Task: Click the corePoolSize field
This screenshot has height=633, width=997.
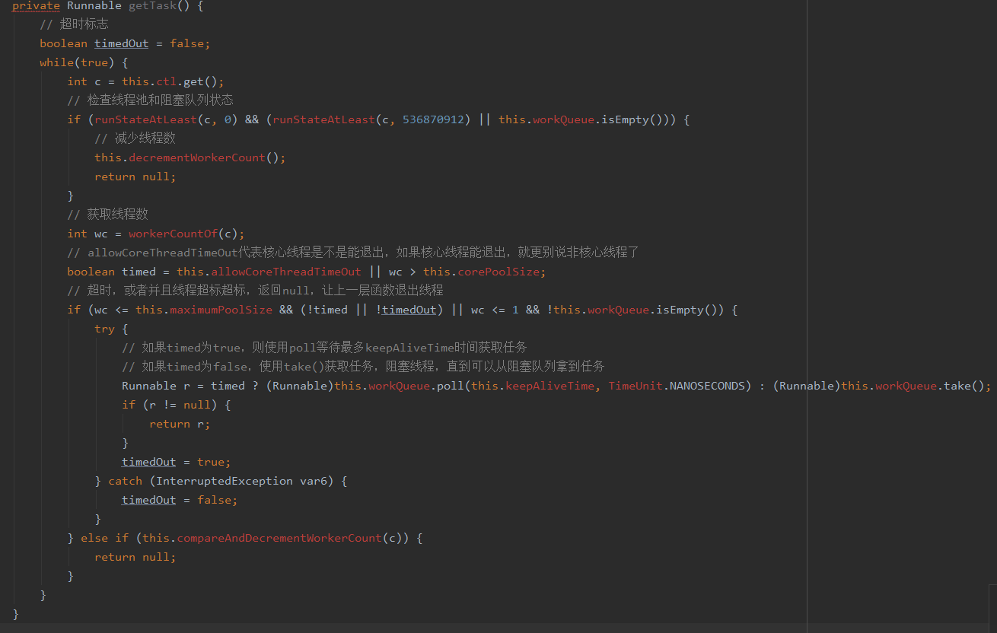Action: pos(498,272)
